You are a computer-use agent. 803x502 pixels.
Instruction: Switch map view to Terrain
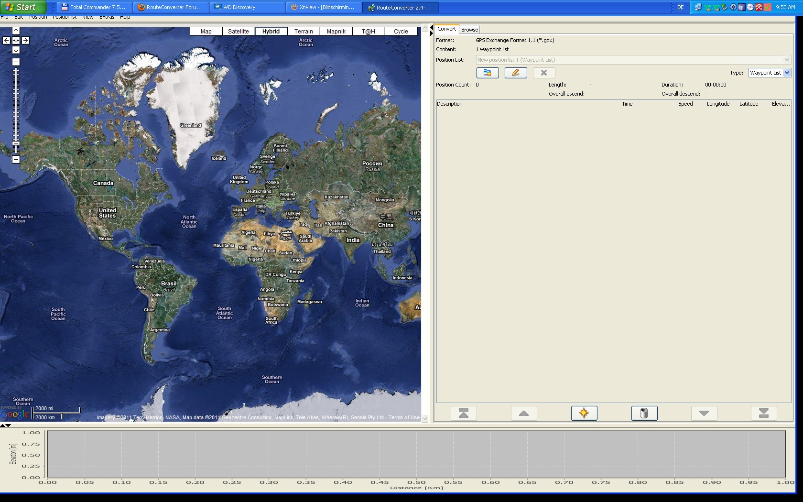point(304,32)
